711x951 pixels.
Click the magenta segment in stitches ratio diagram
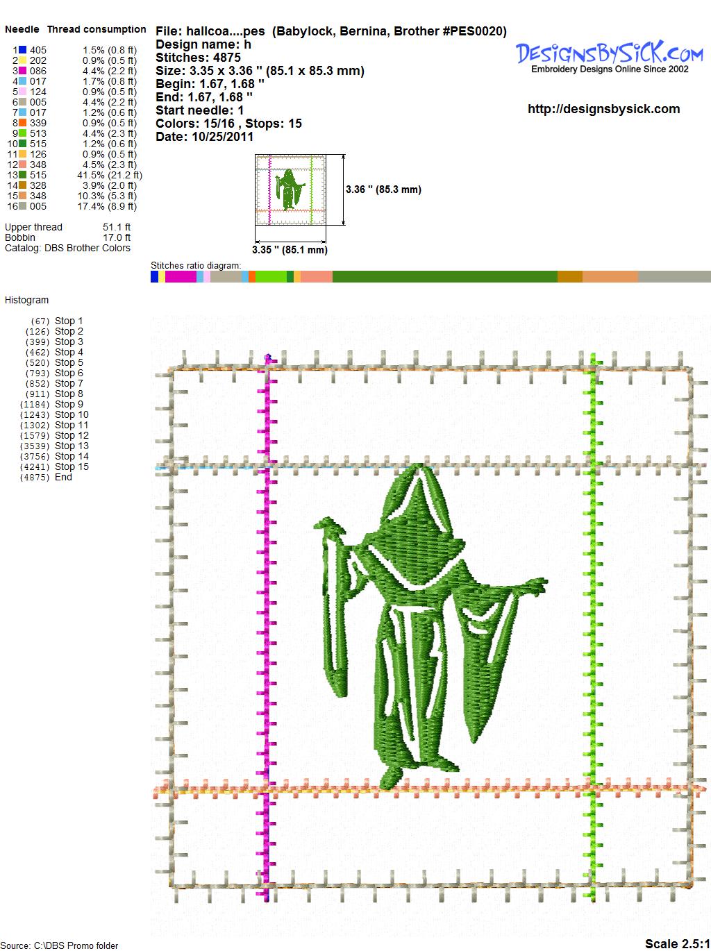click(181, 277)
